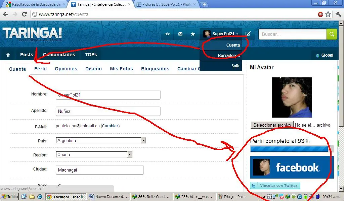Open the Adblock Plus extension icon
The image size is (344, 201).
[320, 14]
